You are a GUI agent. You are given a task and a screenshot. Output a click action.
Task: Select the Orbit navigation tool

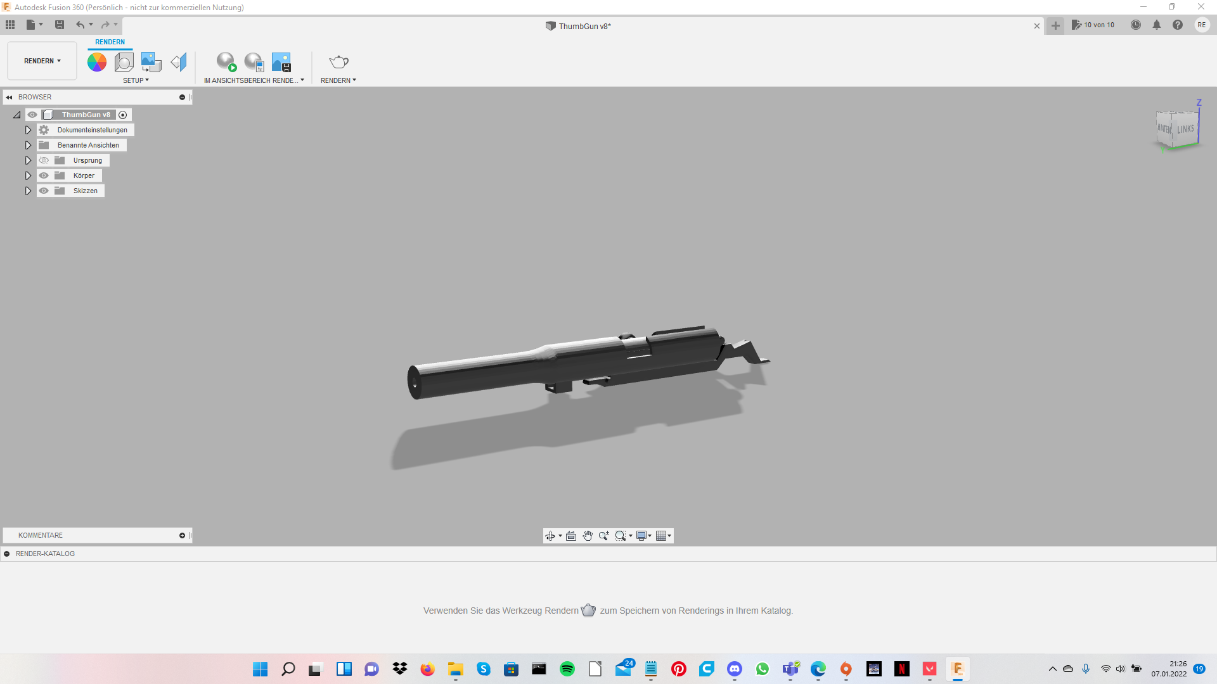550,536
